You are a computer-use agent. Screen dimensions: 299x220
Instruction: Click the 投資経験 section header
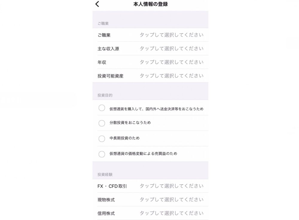point(105,175)
